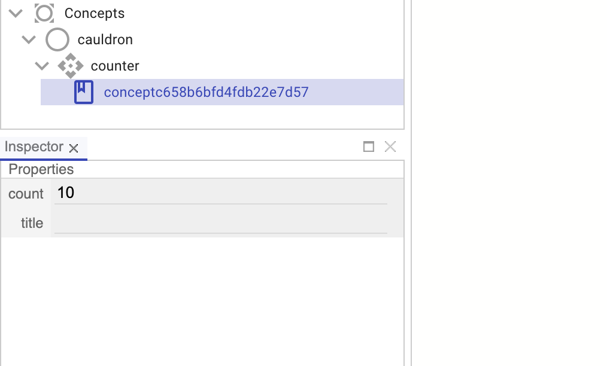Select the cauldron tree item
This screenshot has height=366, width=607.
105,39
